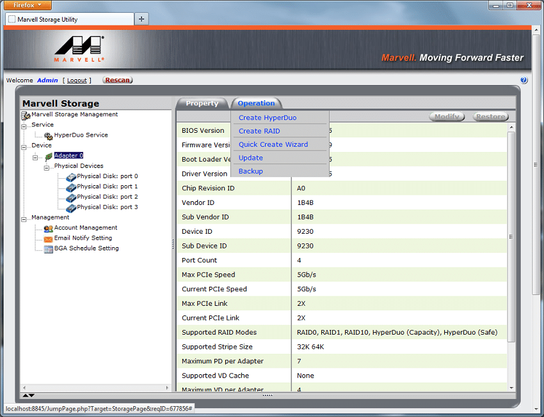Open BGA Schedule Setting

coord(86,248)
